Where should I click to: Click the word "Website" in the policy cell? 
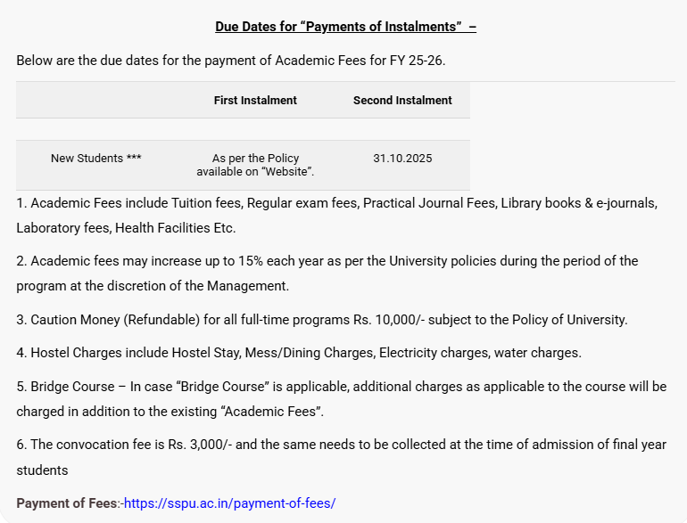point(288,170)
